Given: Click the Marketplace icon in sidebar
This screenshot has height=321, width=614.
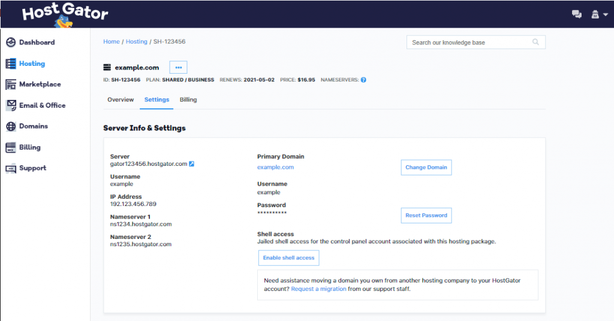Looking at the screenshot, I should [x=11, y=84].
